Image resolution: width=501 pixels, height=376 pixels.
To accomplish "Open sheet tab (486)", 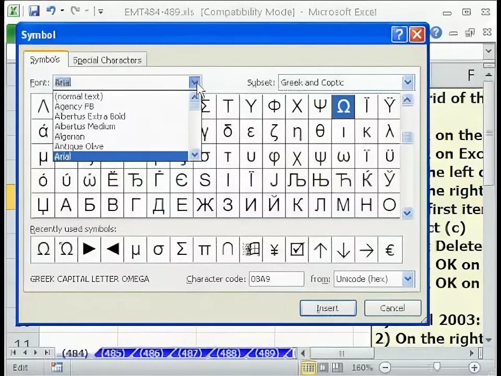I will click(x=152, y=353).
